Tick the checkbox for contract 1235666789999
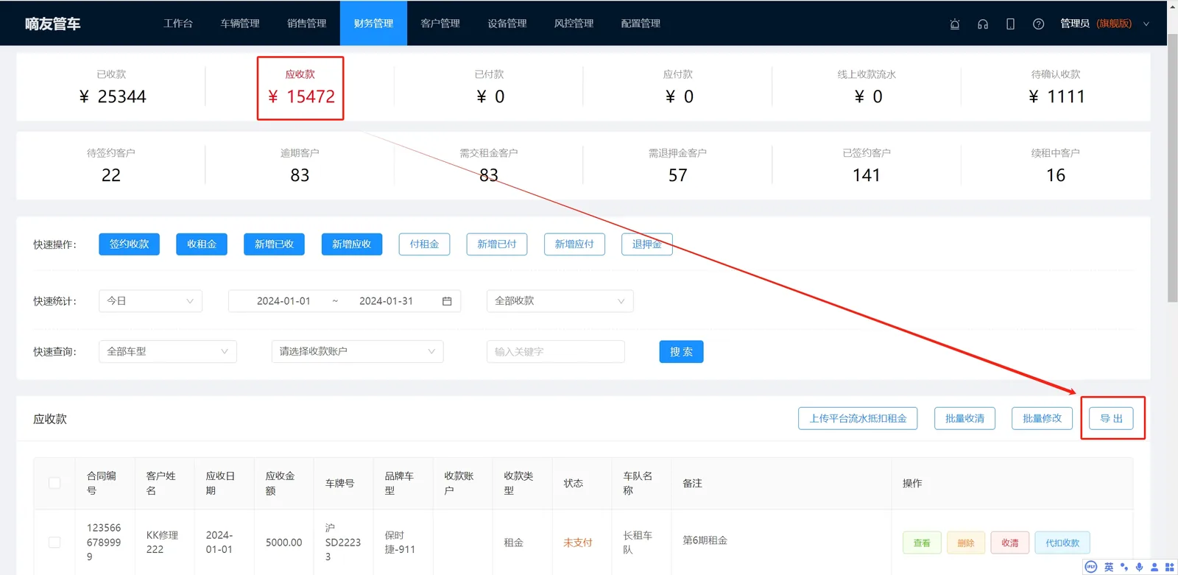 (54, 542)
